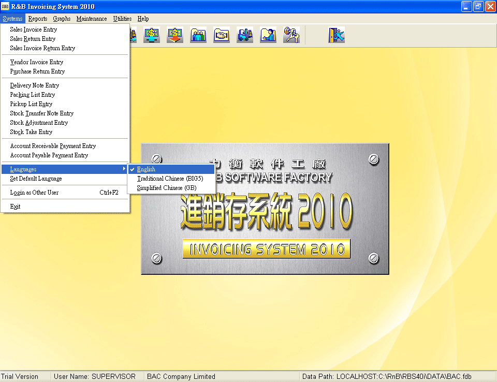The width and height of the screenshot is (497, 382).
Task: Close the Systems menu from the menu bar
Action: (12, 19)
